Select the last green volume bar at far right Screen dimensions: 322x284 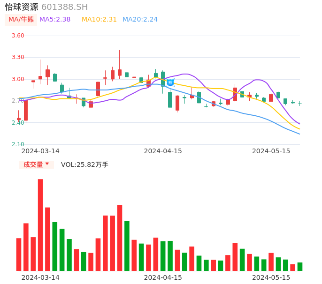coord(300,266)
